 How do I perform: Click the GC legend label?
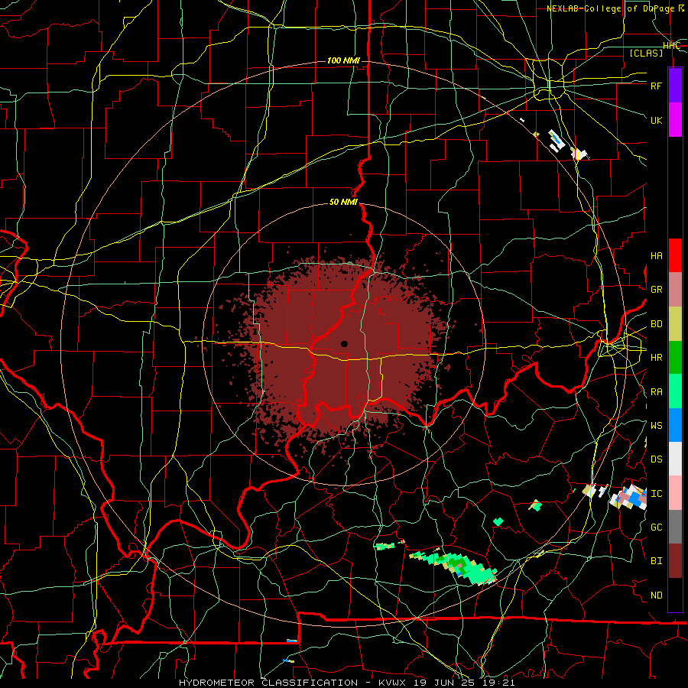click(x=656, y=527)
